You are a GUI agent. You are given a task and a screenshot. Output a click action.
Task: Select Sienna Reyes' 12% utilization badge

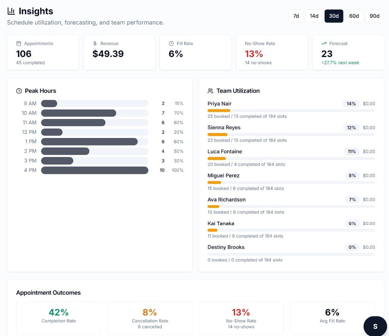(351, 128)
